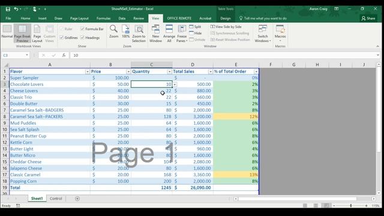The height and width of the screenshot is (216, 384).
Task: Set zoom to 100%
Action: click(125, 32)
